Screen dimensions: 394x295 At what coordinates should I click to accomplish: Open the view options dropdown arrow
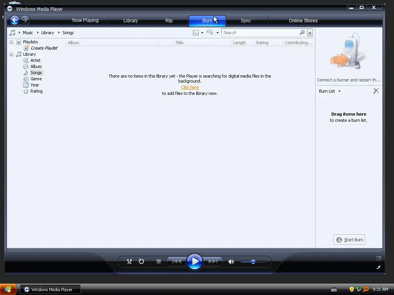coord(218,33)
